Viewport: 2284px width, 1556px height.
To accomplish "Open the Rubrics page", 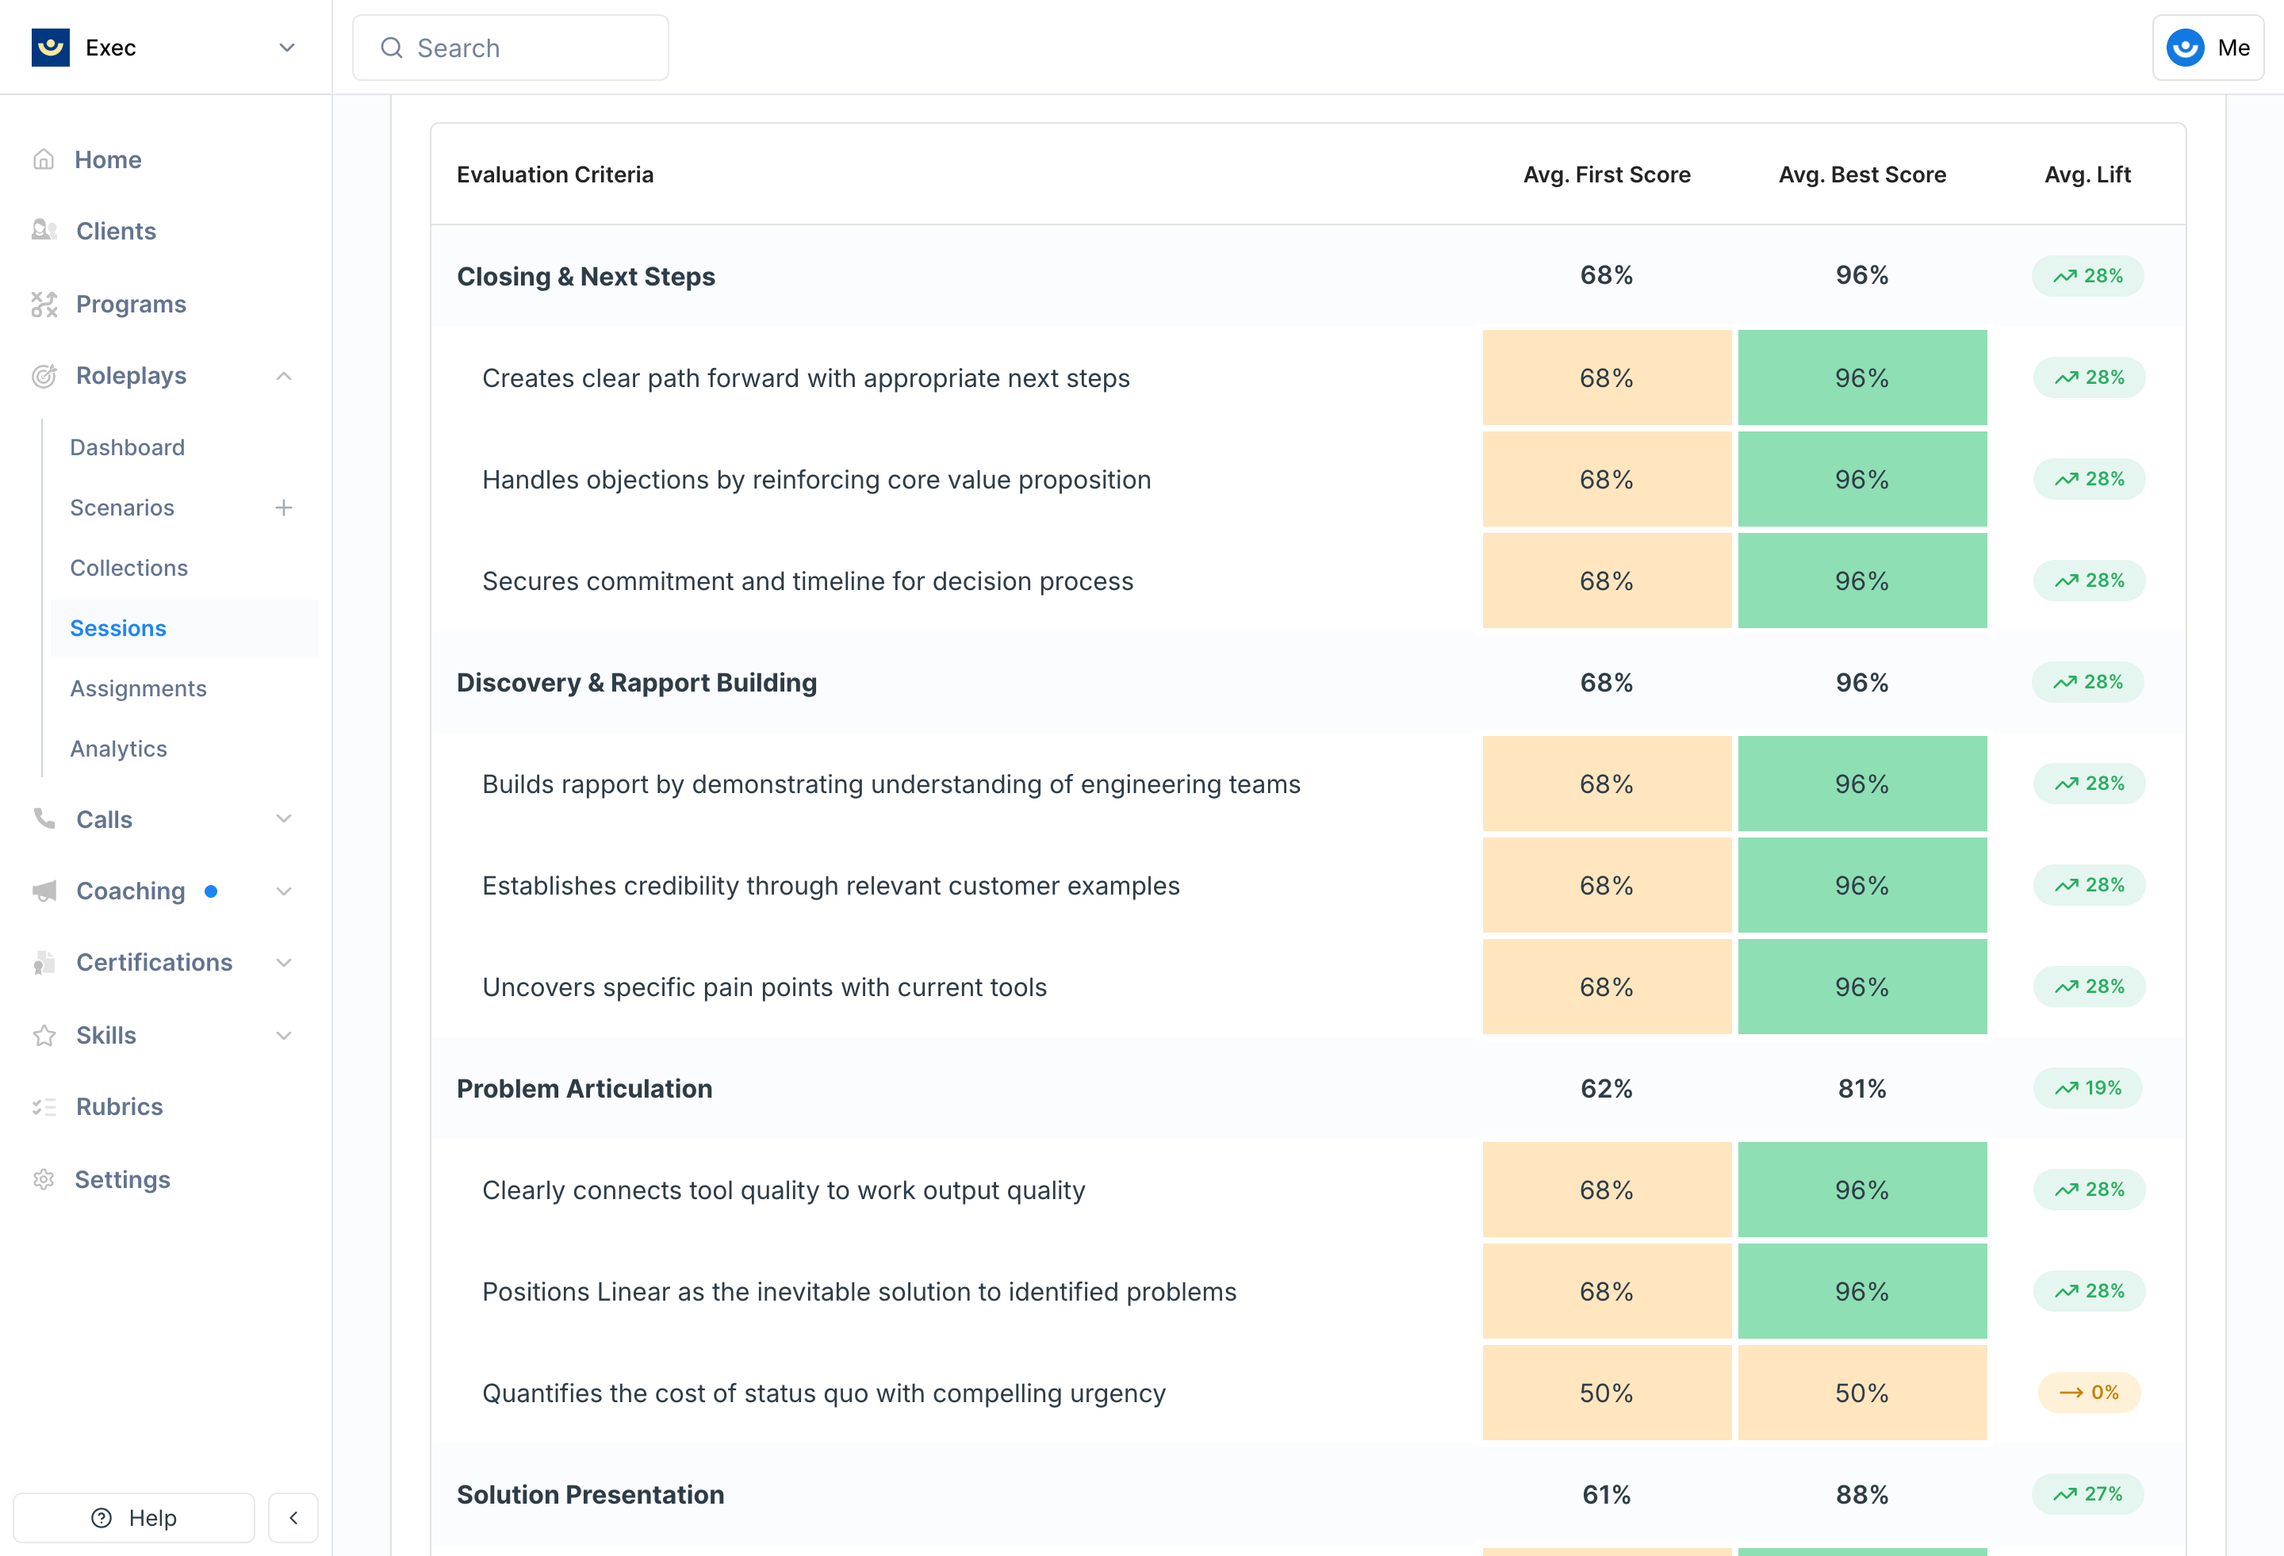I will (119, 1107).
